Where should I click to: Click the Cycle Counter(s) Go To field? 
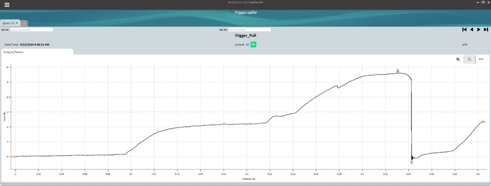[32, 30]
